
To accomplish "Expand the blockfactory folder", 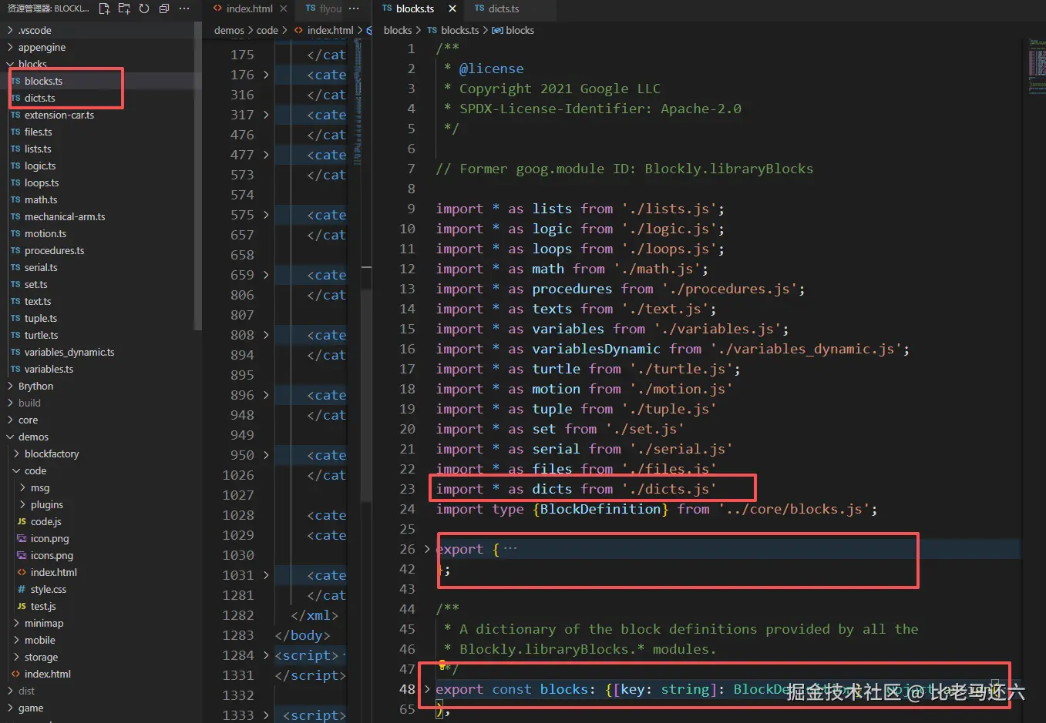I will (x=52, y=454).
